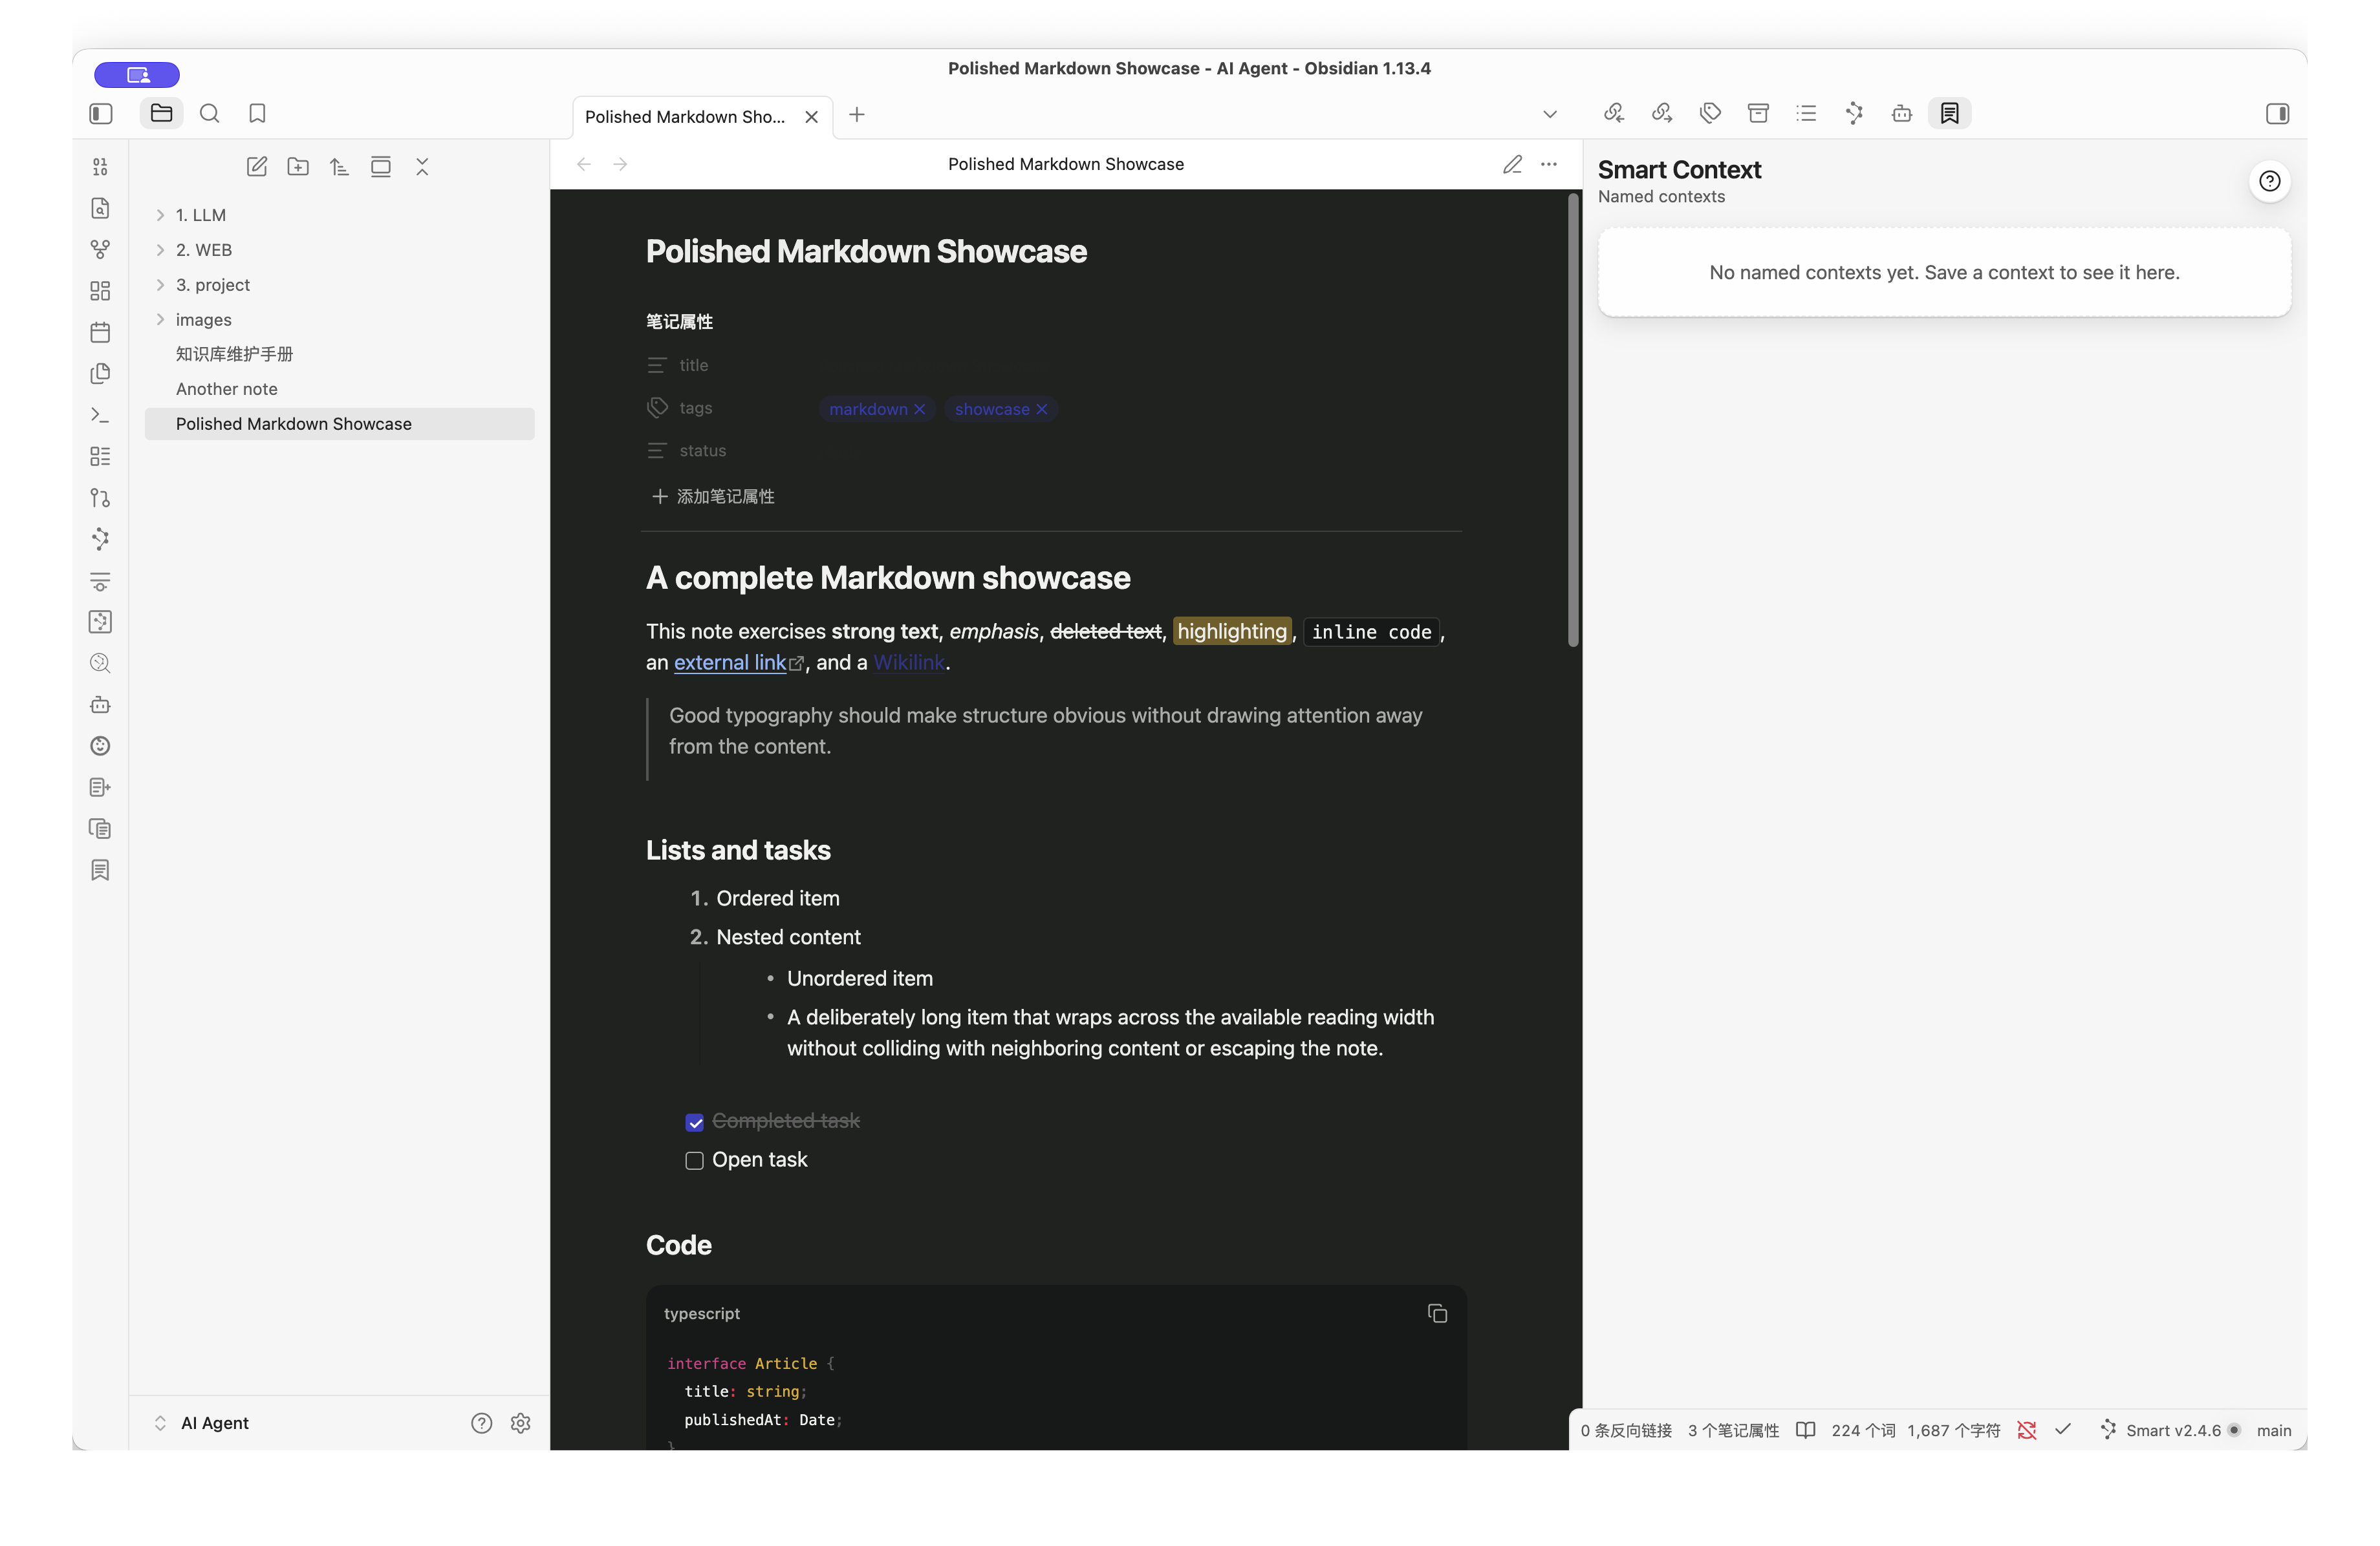Create a new note
Image resolution: width=2380 pixels, height=1546 pixels.
(257, 167)
